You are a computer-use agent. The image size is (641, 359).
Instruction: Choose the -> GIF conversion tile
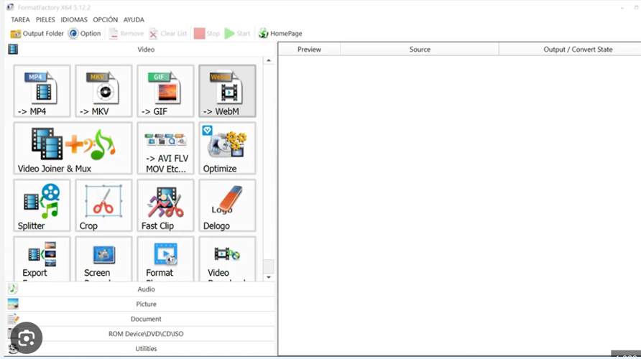point(165,91)
